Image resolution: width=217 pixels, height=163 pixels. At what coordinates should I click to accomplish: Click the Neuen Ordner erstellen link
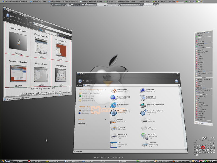91,93
